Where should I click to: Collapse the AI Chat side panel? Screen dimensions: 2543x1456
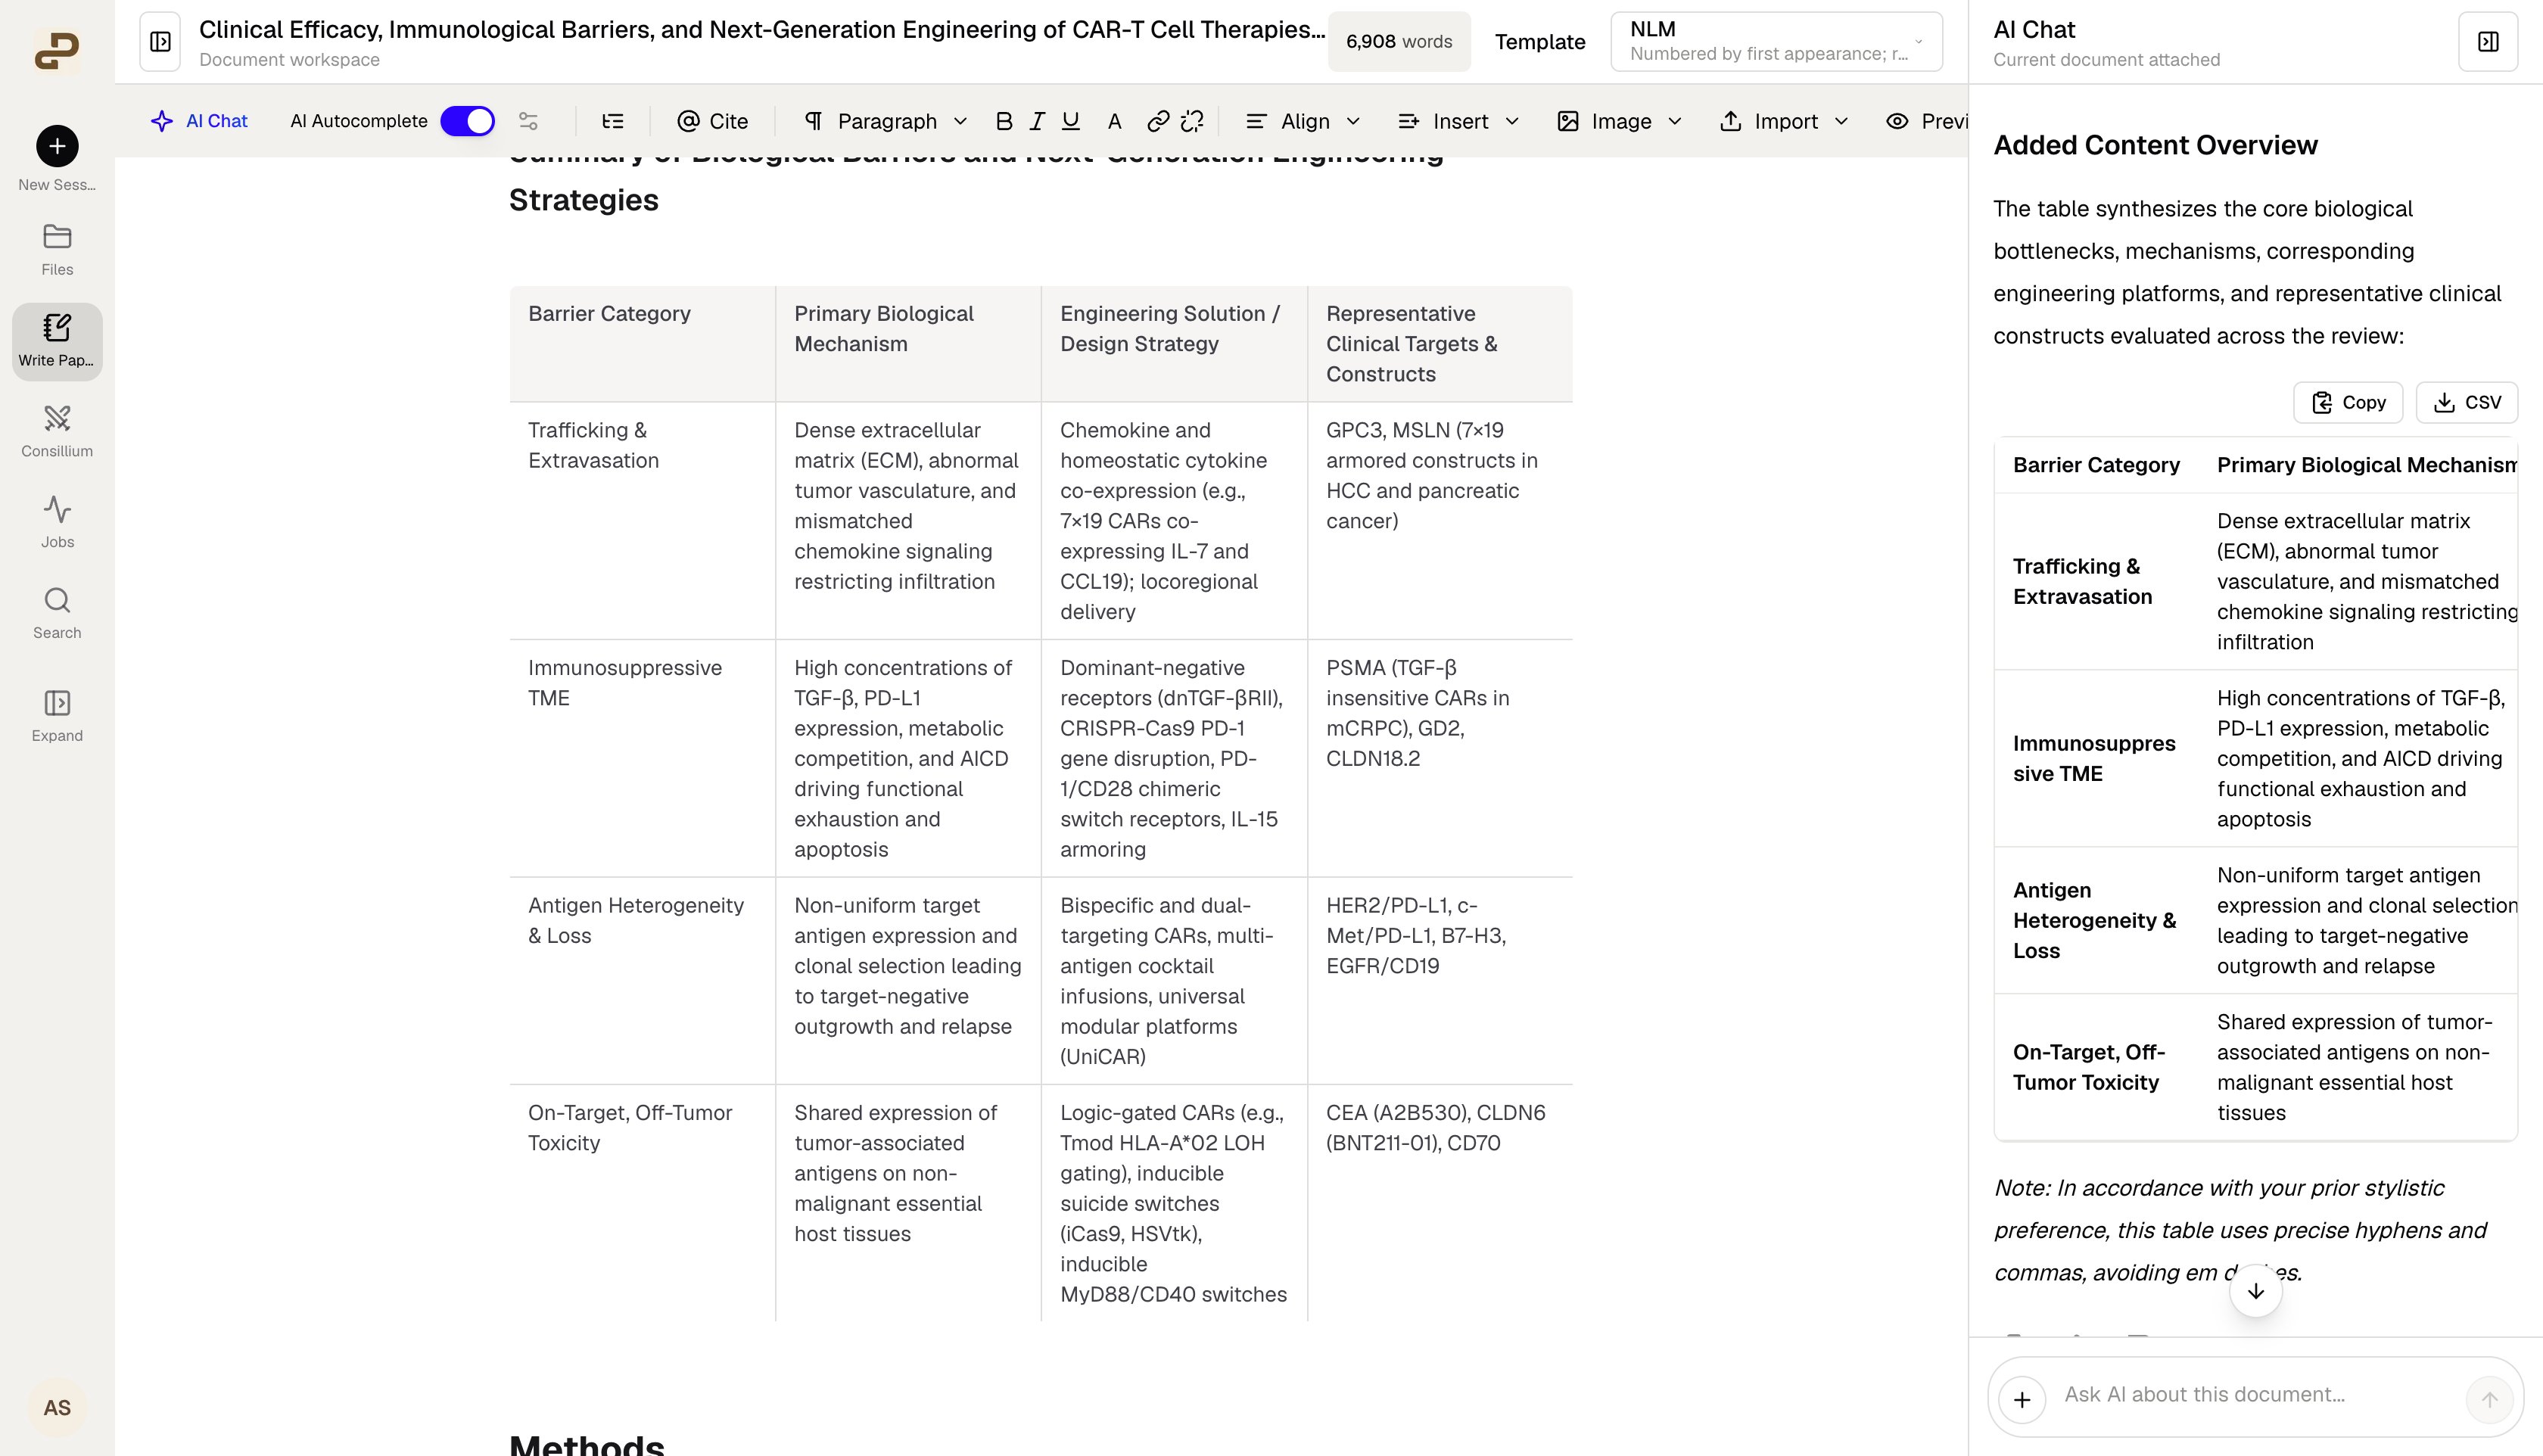[2488, 42]
